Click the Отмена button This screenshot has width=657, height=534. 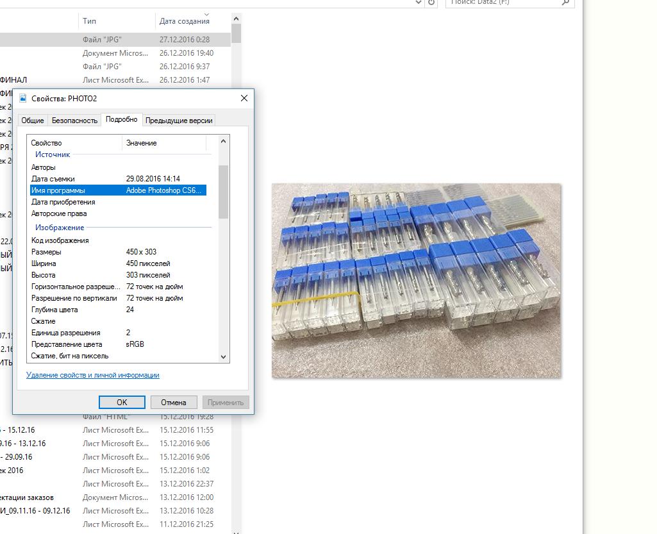174,402
